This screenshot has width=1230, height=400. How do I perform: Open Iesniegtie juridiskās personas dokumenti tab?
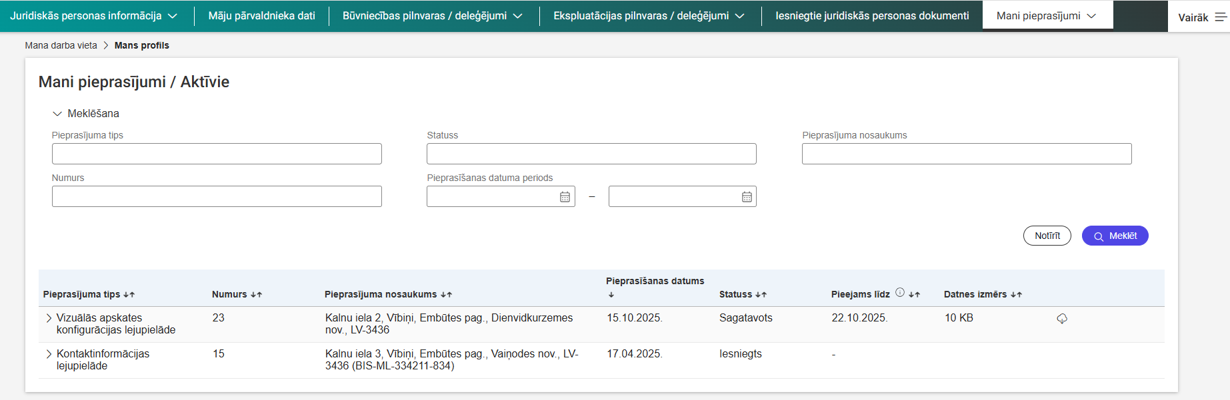point(872,16)
